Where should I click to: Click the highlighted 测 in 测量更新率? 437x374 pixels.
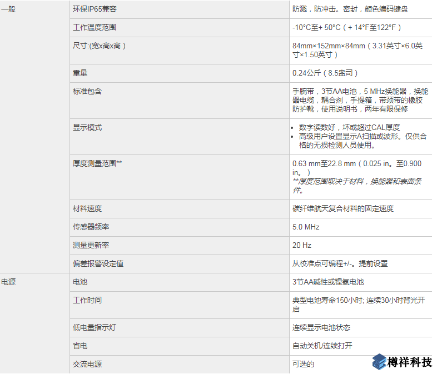pyautogui.click(x=76, y=245)
